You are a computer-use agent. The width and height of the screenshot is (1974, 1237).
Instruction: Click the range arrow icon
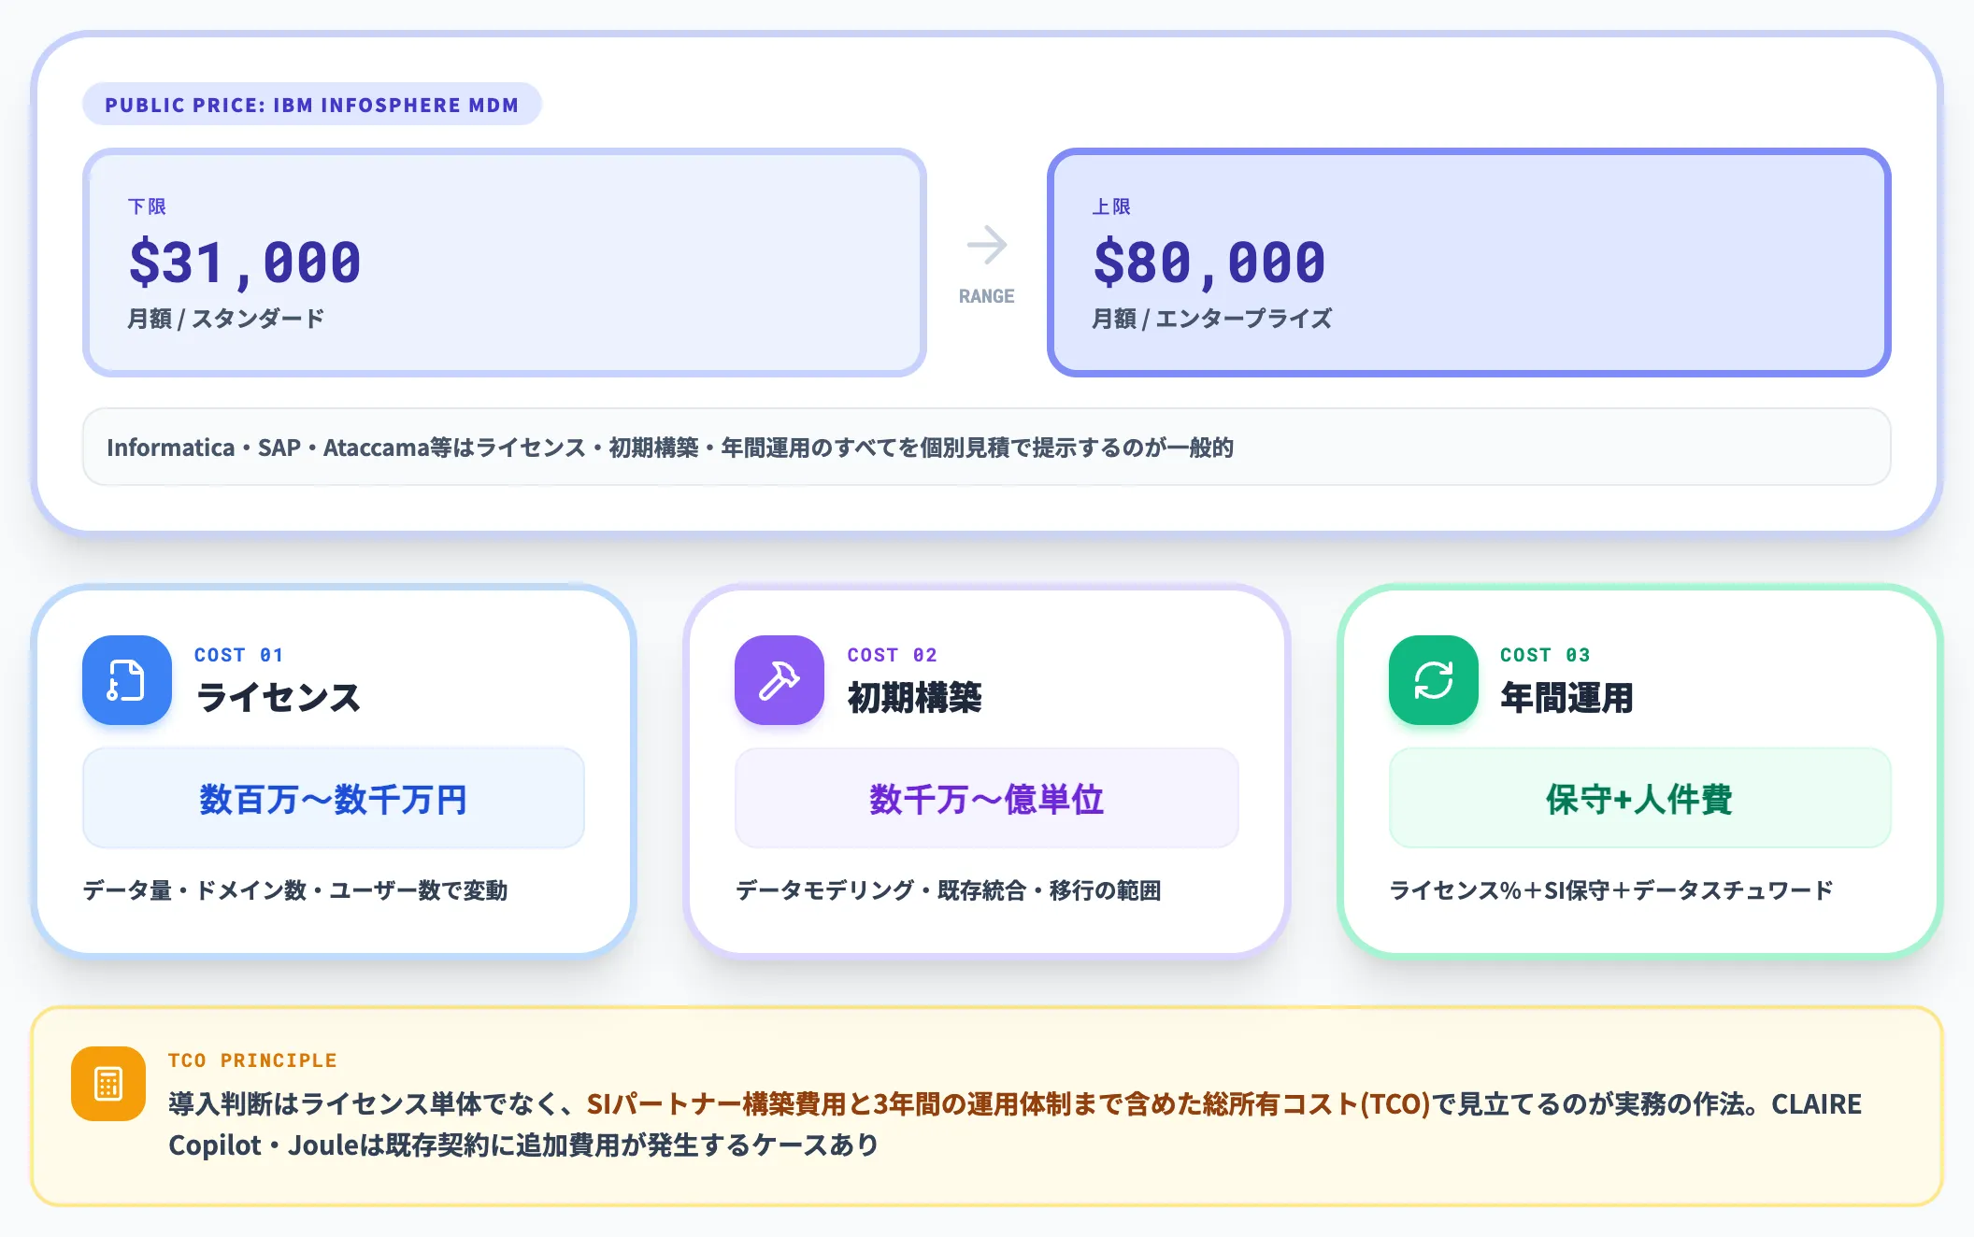[987, 246]
